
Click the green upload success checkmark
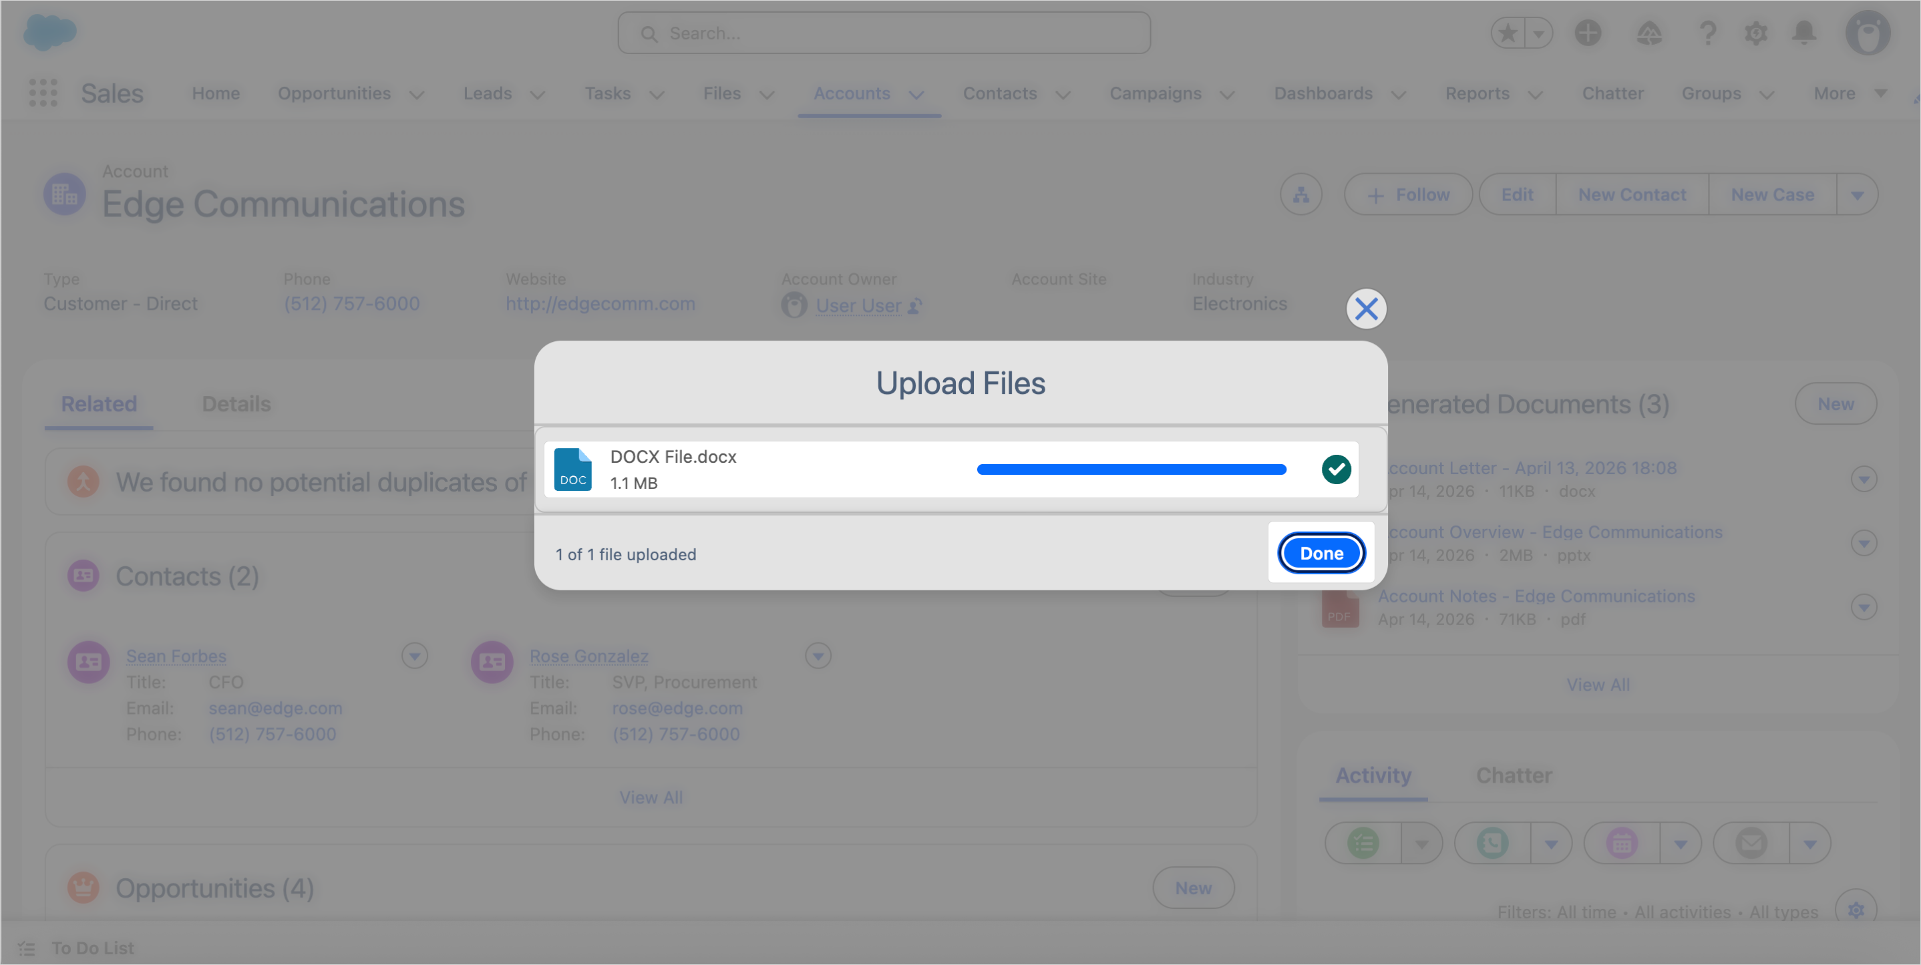(1337, 469)
